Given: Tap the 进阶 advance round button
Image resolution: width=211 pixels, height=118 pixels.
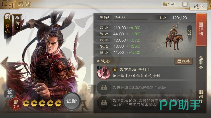Looking at the screenshot, I should coord(72,101).
